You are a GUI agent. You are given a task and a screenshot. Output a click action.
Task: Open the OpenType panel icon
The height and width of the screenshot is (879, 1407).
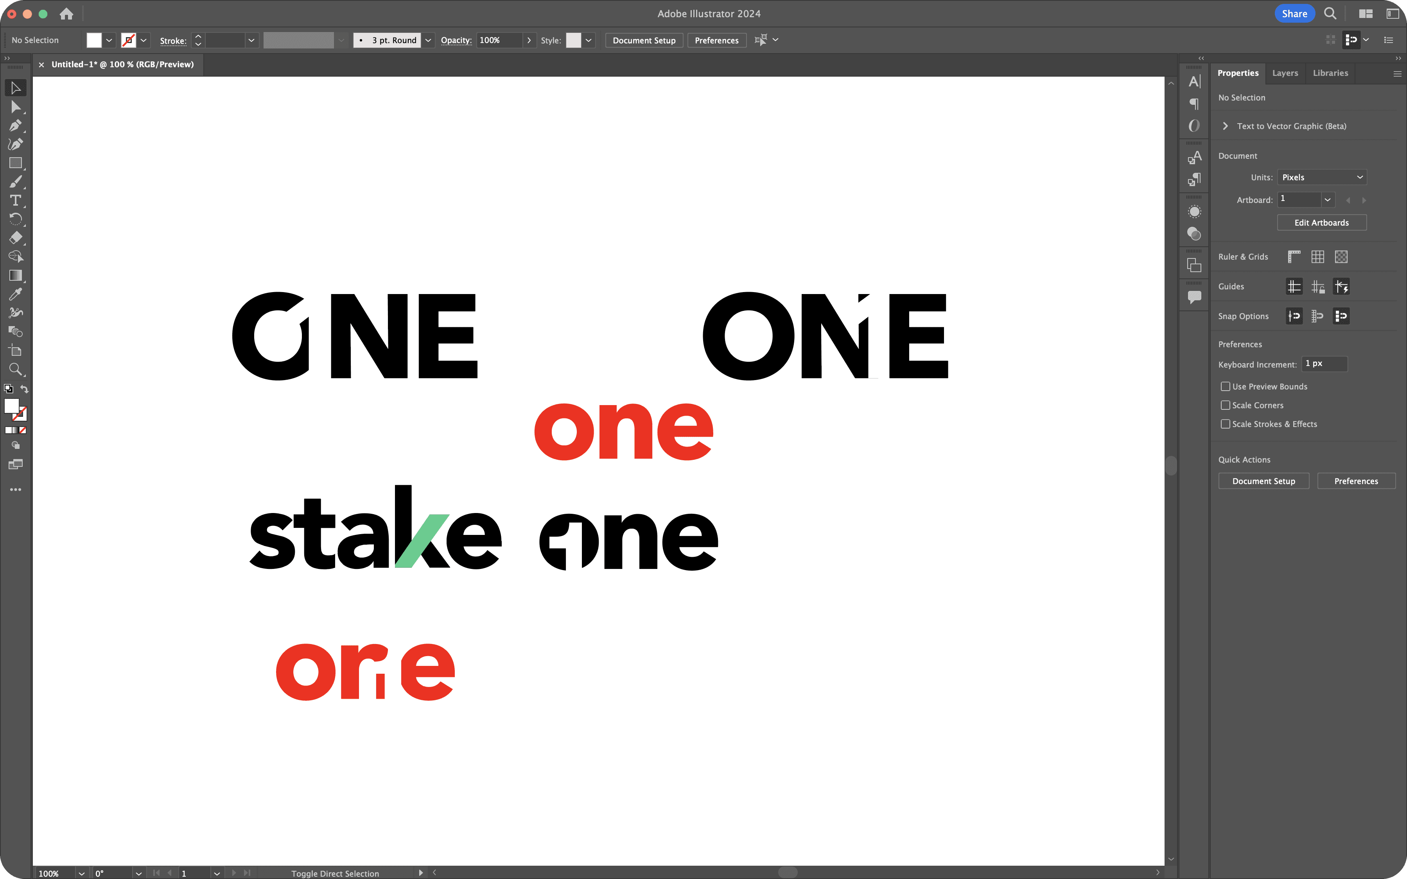(1194, 126)
